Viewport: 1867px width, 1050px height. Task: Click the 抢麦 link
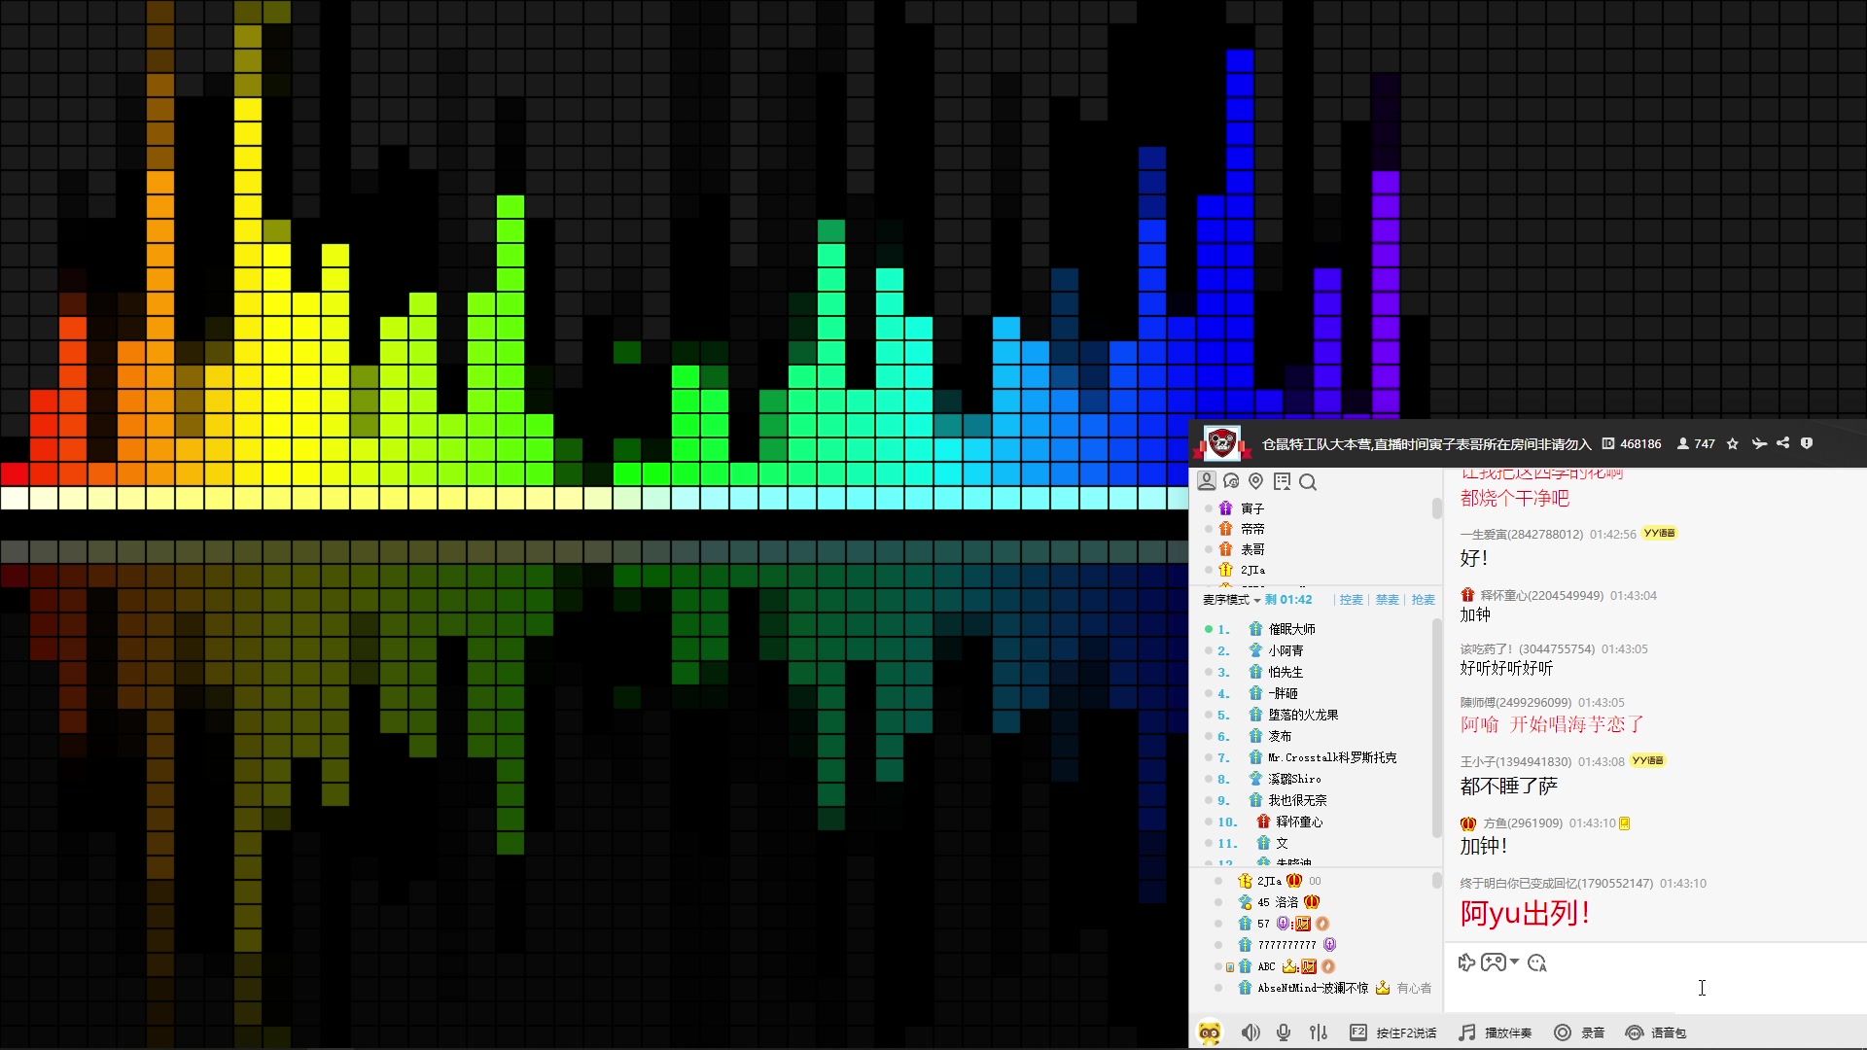(x=1423, y=600)
